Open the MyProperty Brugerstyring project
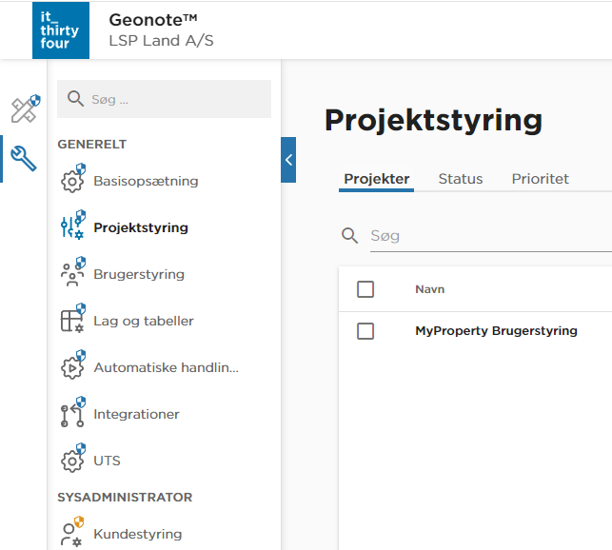Viewport: 612px width, 550px height. point(496,331)
